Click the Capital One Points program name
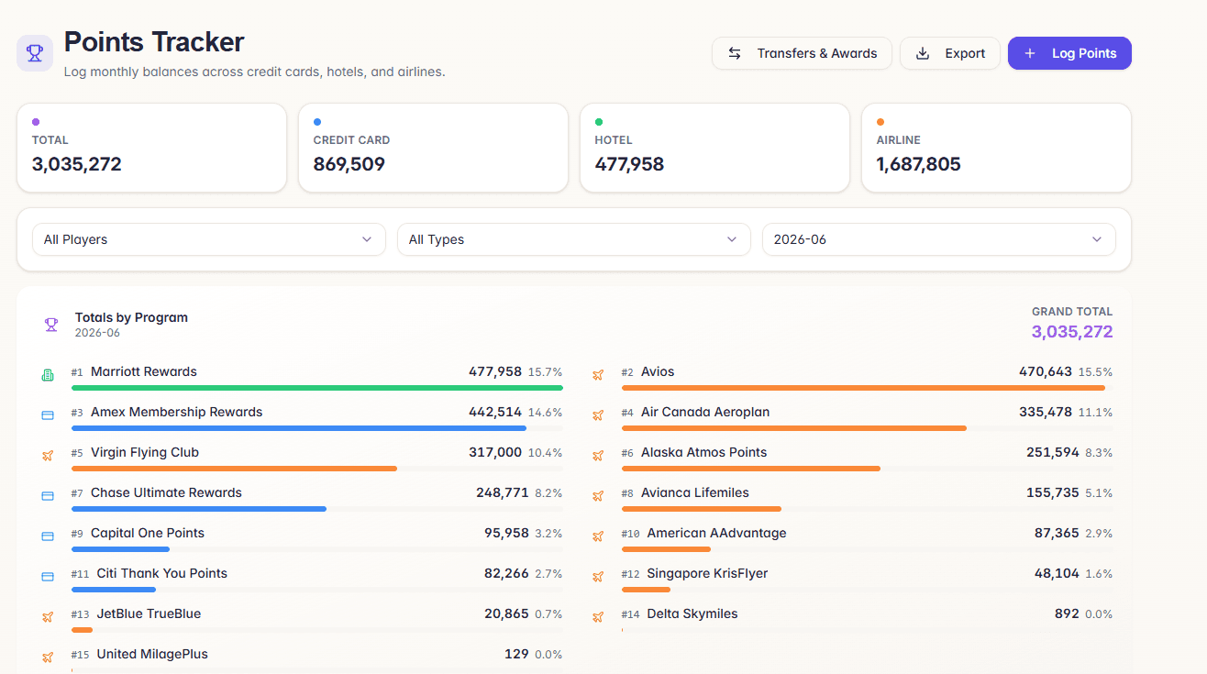 click(148, 533)
